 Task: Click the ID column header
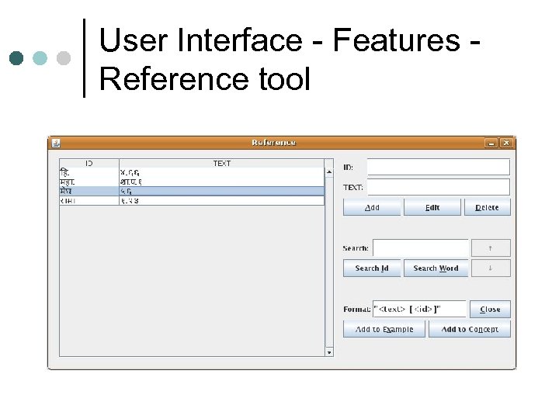[x=89, y=163]
